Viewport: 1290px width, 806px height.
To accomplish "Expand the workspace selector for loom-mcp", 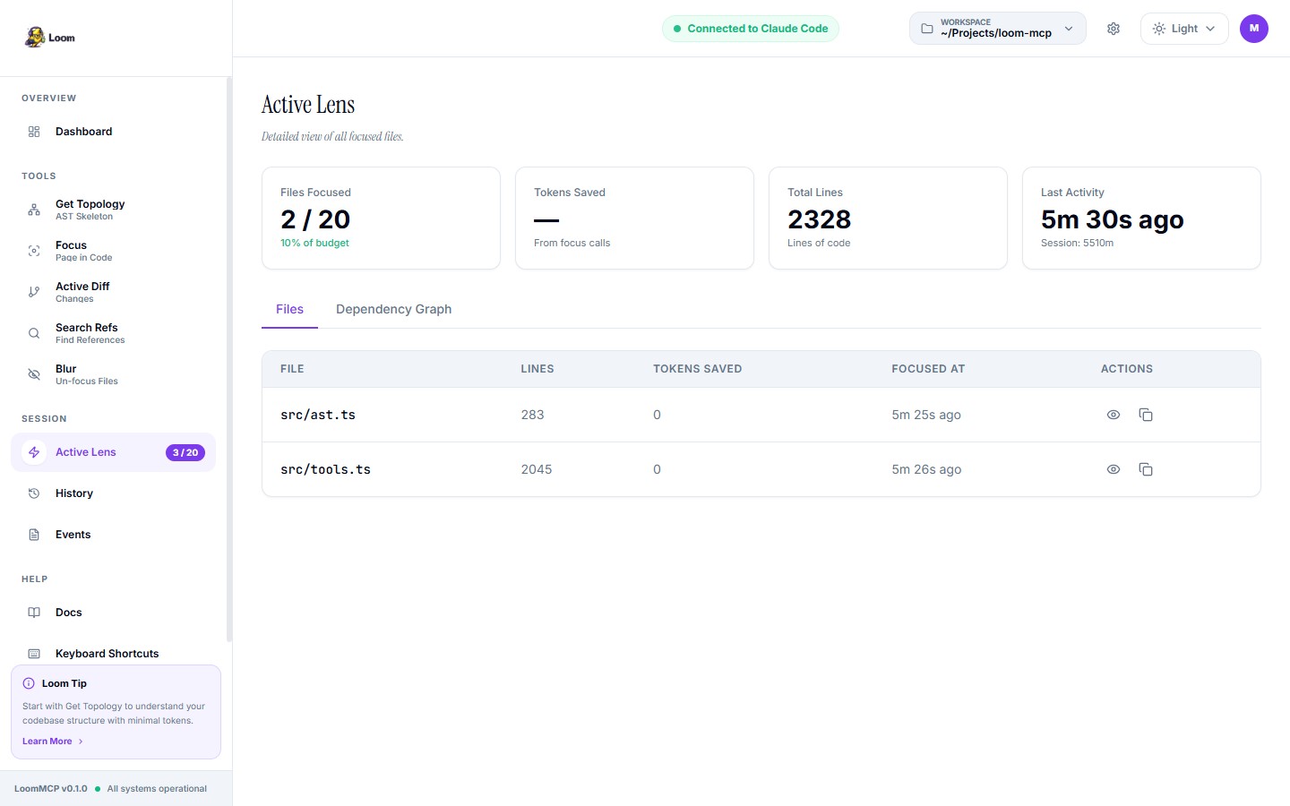I will [x=997, y=28].
